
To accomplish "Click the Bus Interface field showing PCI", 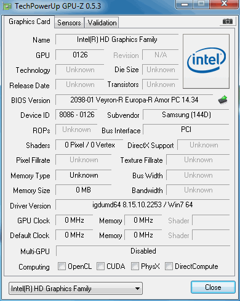I will (x=186, y=130).
